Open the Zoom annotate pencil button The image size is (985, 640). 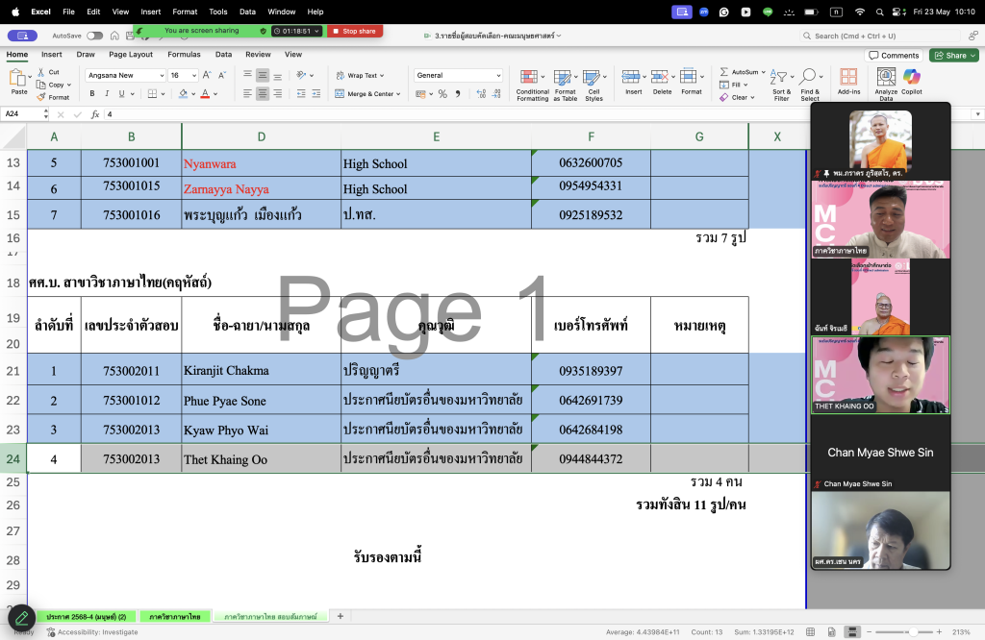(21, 619)
